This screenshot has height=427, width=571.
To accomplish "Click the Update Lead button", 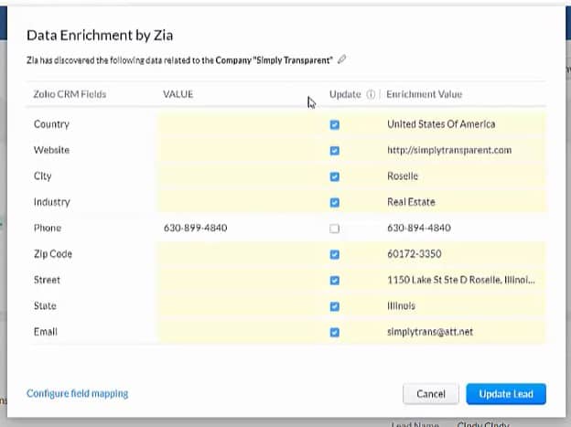I will pyautogui.click(x=506, y=394).
